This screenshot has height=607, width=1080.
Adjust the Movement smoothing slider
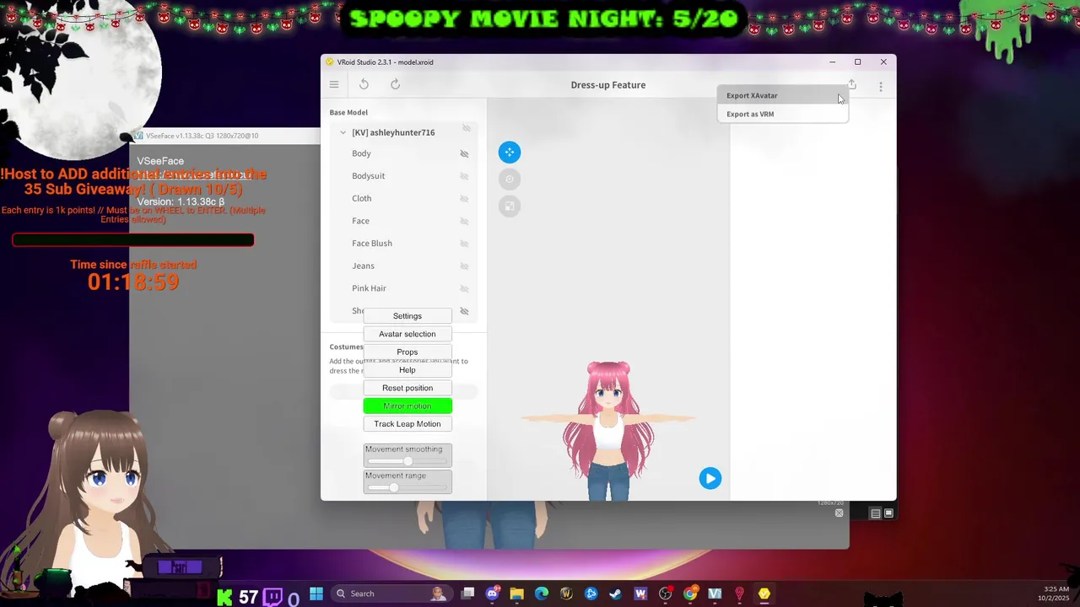[x=408, y=461]
